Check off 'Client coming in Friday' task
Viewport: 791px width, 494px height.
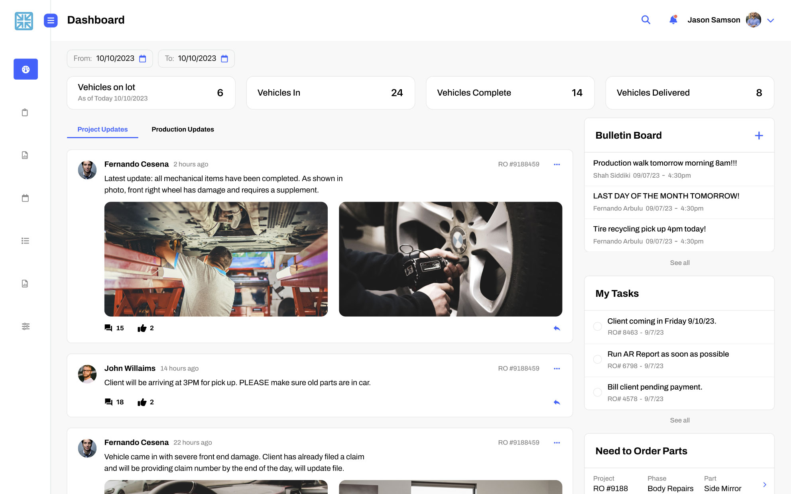click(x=597, y=326)
